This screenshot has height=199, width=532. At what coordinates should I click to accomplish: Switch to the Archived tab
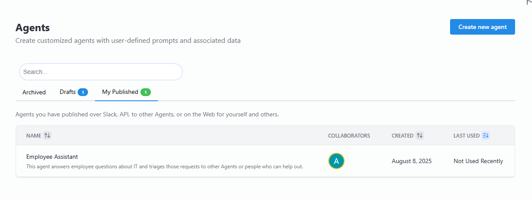tap(34, 92)
